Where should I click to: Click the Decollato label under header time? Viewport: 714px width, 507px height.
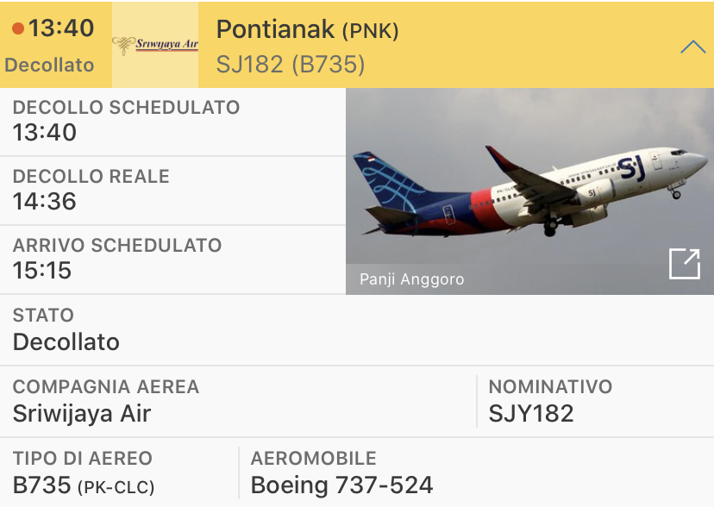click(49, 66)
